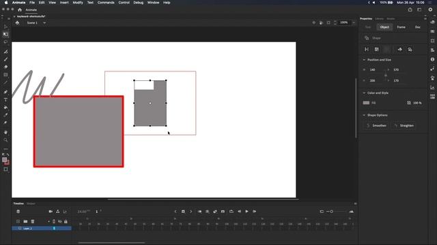Select the Classic Brush tool
The image size is (437, 245).
click(5, 59)
